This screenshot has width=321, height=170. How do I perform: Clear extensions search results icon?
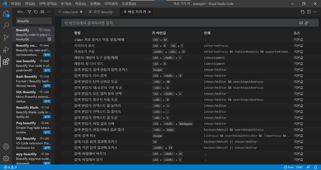43,12
